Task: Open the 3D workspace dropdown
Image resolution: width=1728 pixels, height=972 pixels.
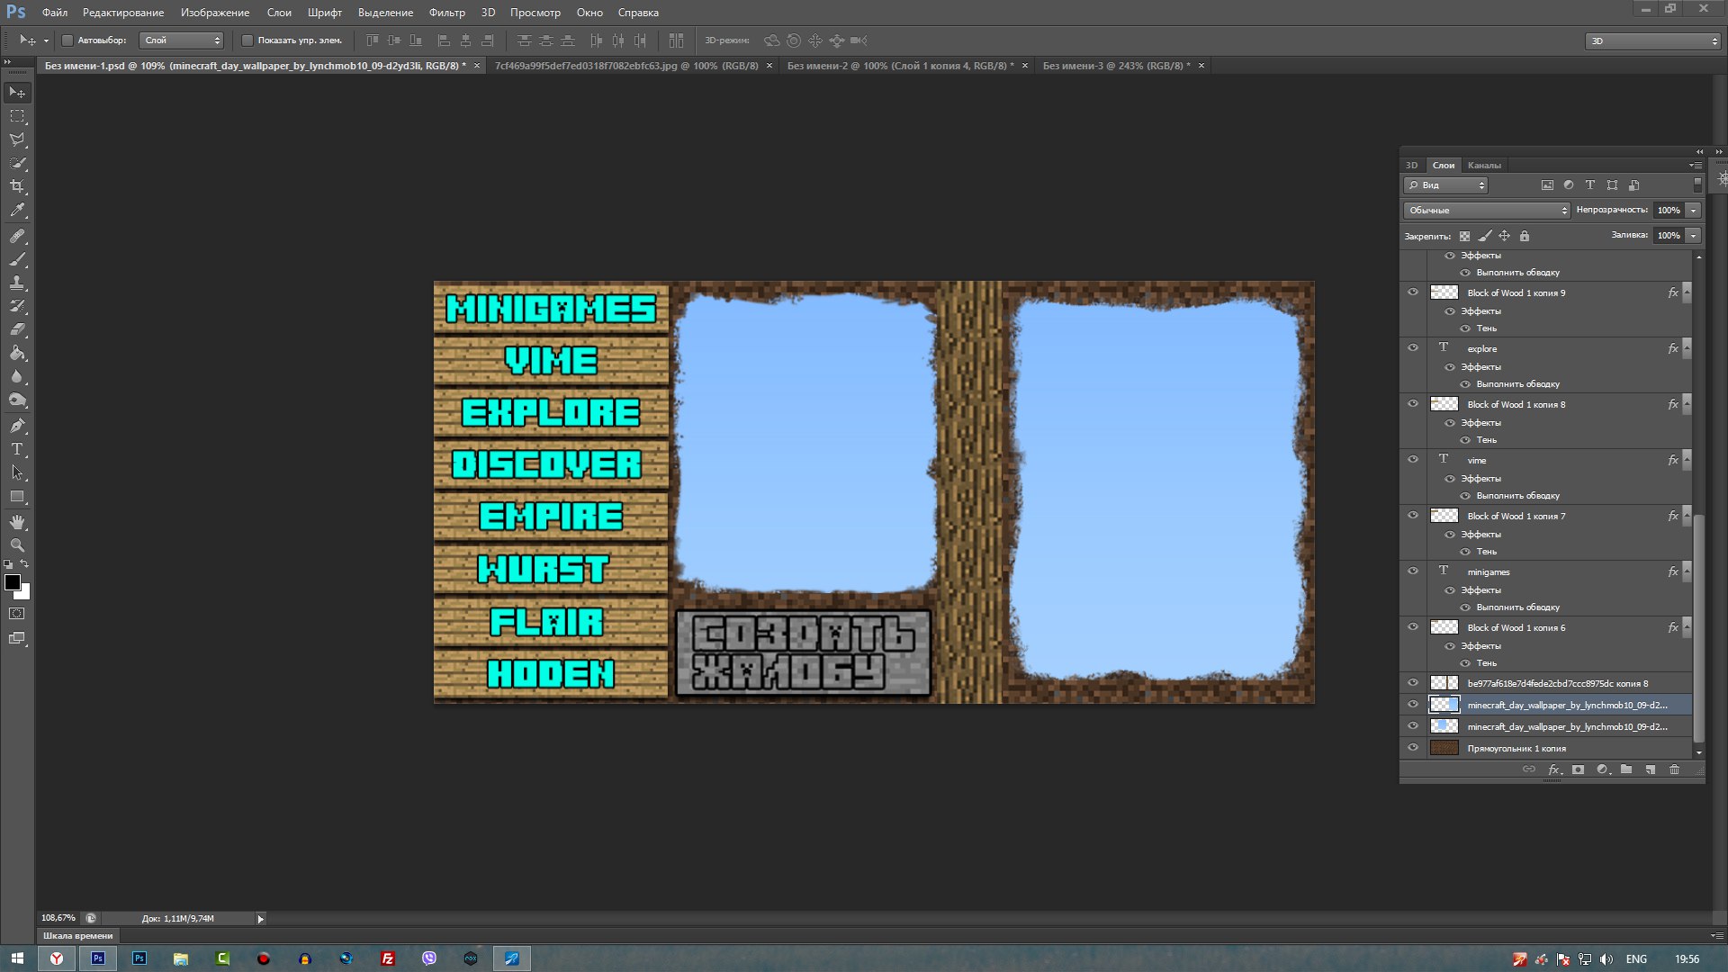Action: click(x=1652, y=41)
